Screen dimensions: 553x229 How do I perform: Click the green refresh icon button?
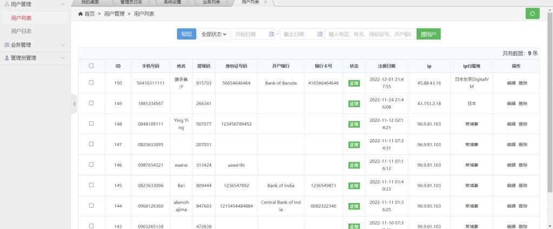(532, 14)
